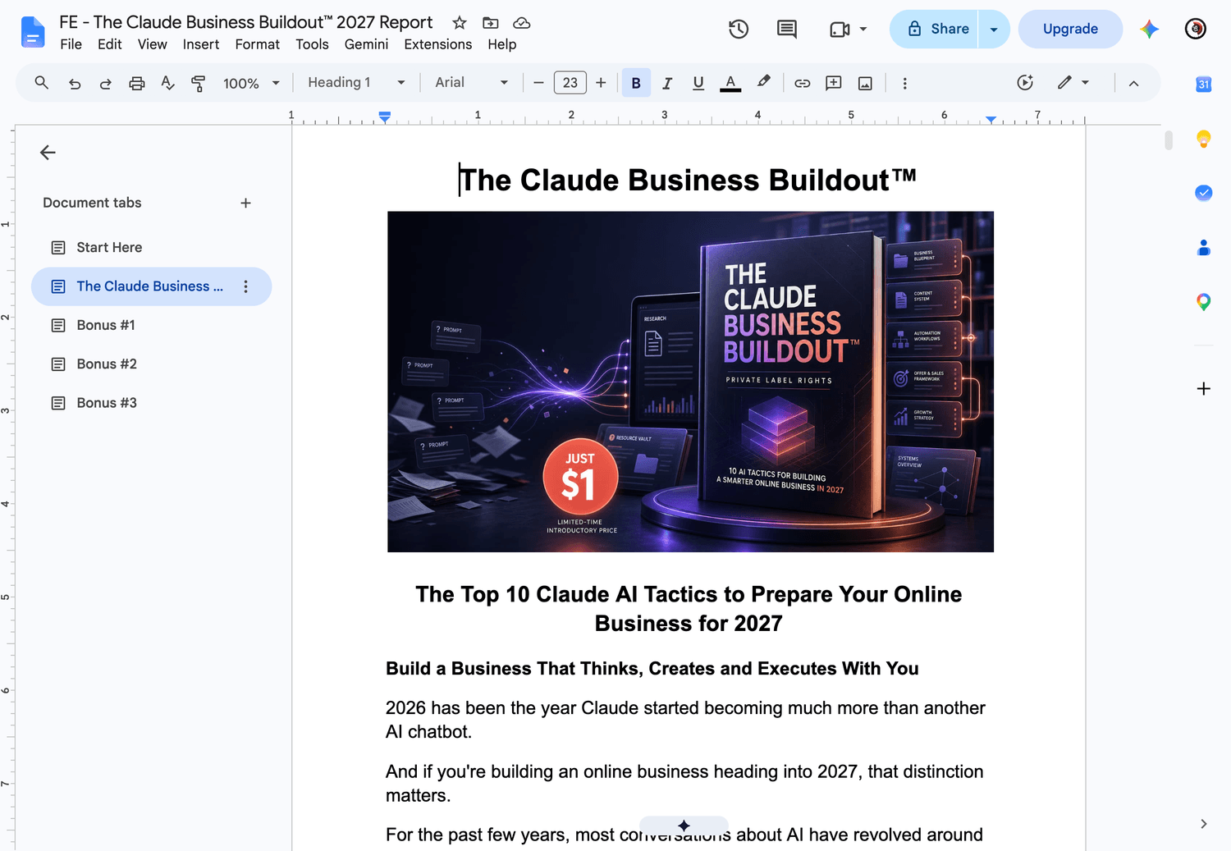
Task: Open version history clock icon
Action: coord(739,30)
